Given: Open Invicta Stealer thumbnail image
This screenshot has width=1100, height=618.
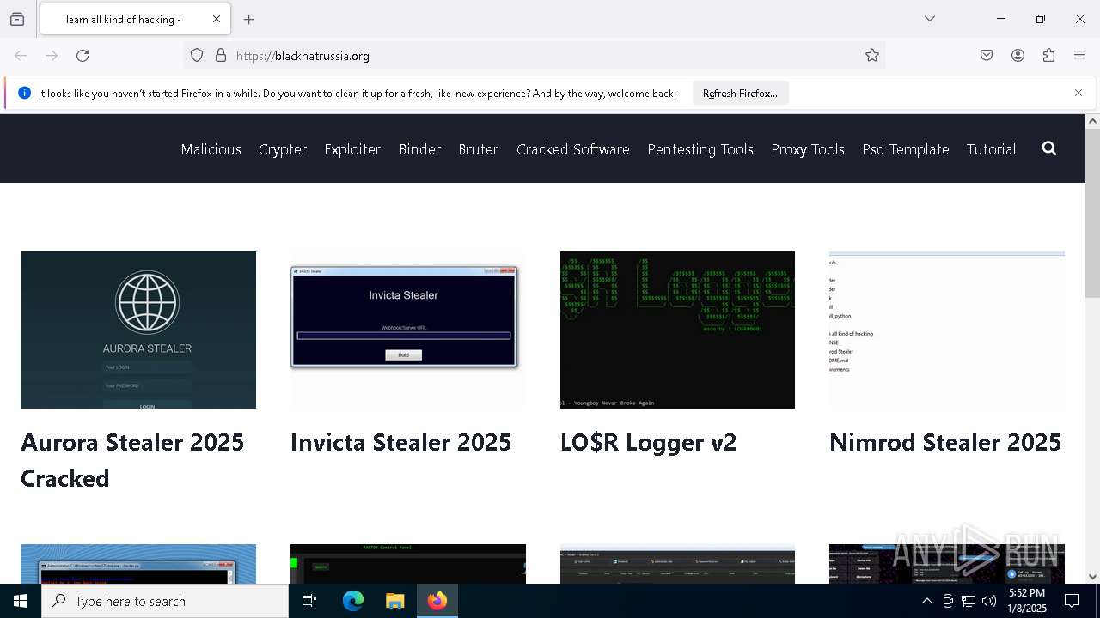Looking at the screenshot, I should tap(408, 330).
